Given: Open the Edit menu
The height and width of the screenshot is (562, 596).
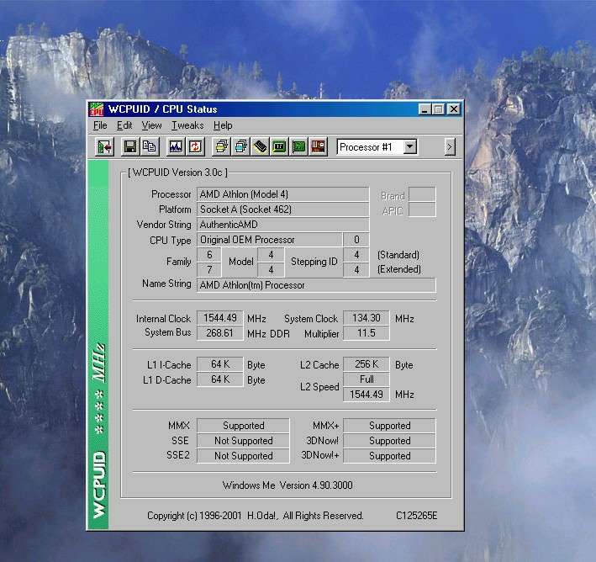Looking at the screenshot, I should (x=124, y=125).
